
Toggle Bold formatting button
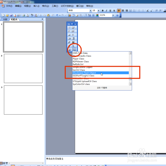[x=103, y=11]
